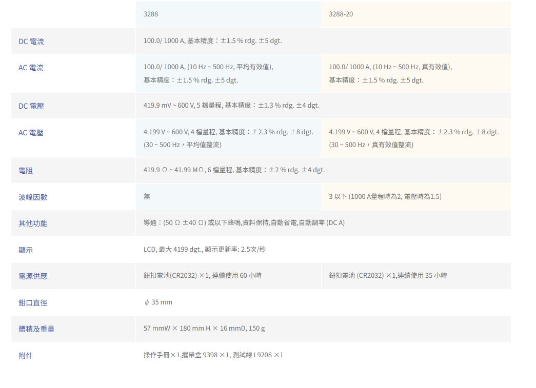Click the 波峰因數 row label

[33, 197]
